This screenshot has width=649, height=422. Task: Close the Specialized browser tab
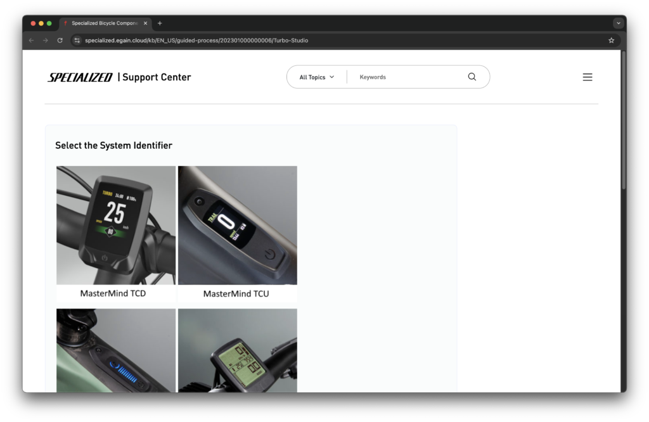[x=146, y=23]
